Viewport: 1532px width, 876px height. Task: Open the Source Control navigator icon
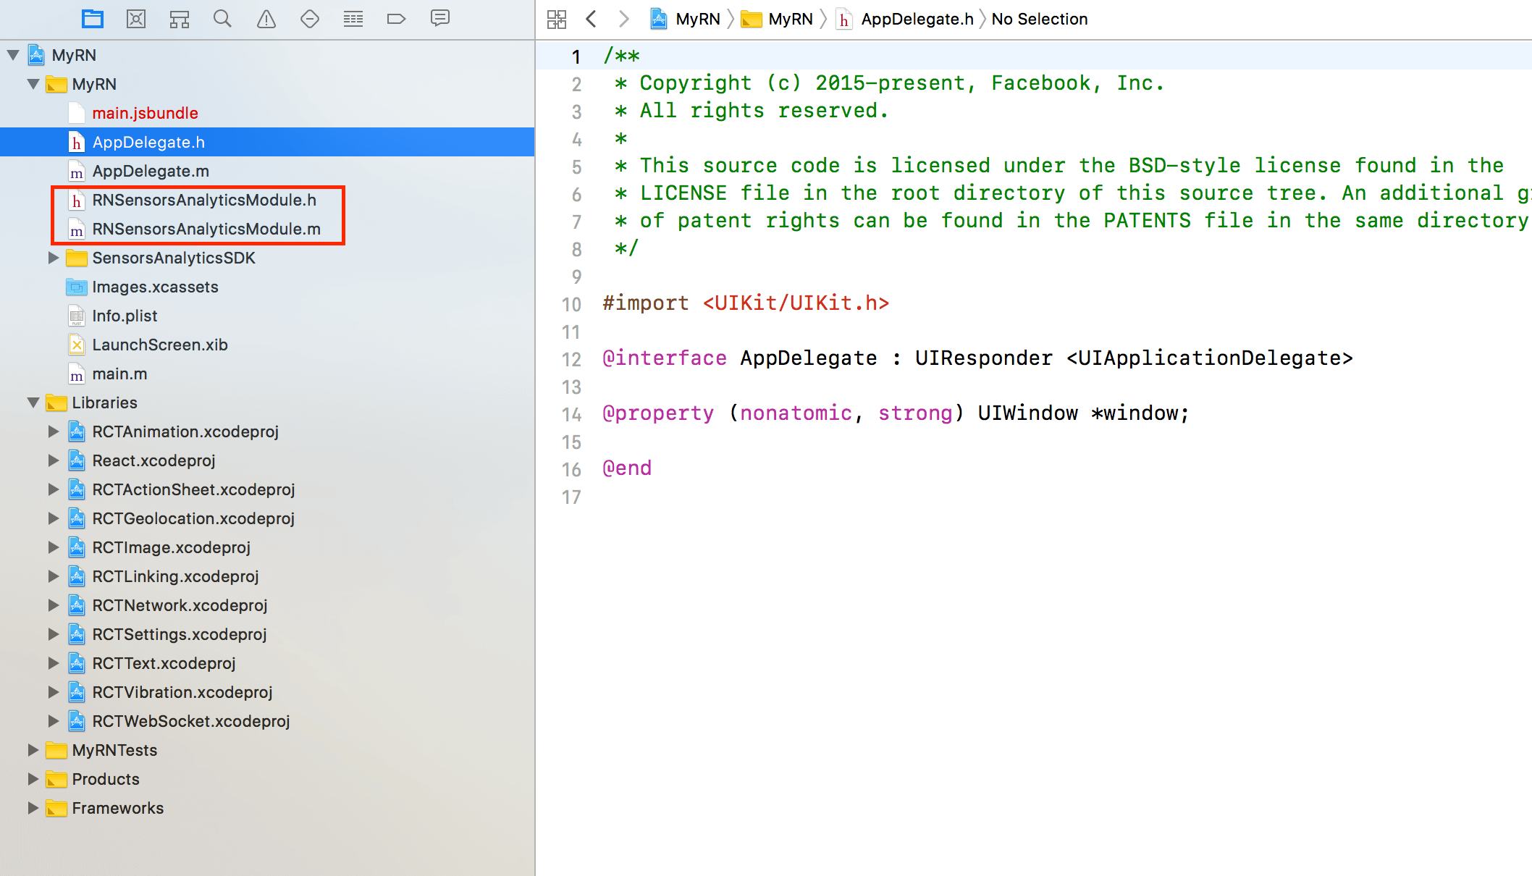point(136,19)
